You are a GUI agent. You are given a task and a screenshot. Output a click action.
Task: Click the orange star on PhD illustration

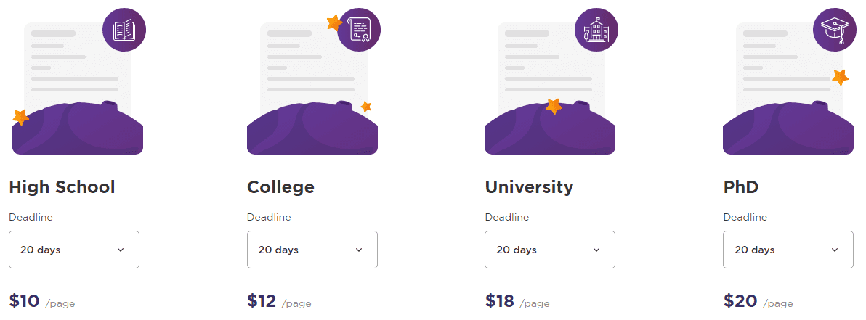click(840, 77)
